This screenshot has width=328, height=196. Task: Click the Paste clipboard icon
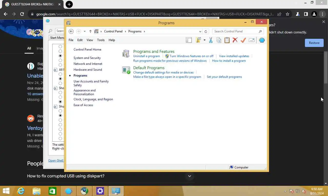227,40
